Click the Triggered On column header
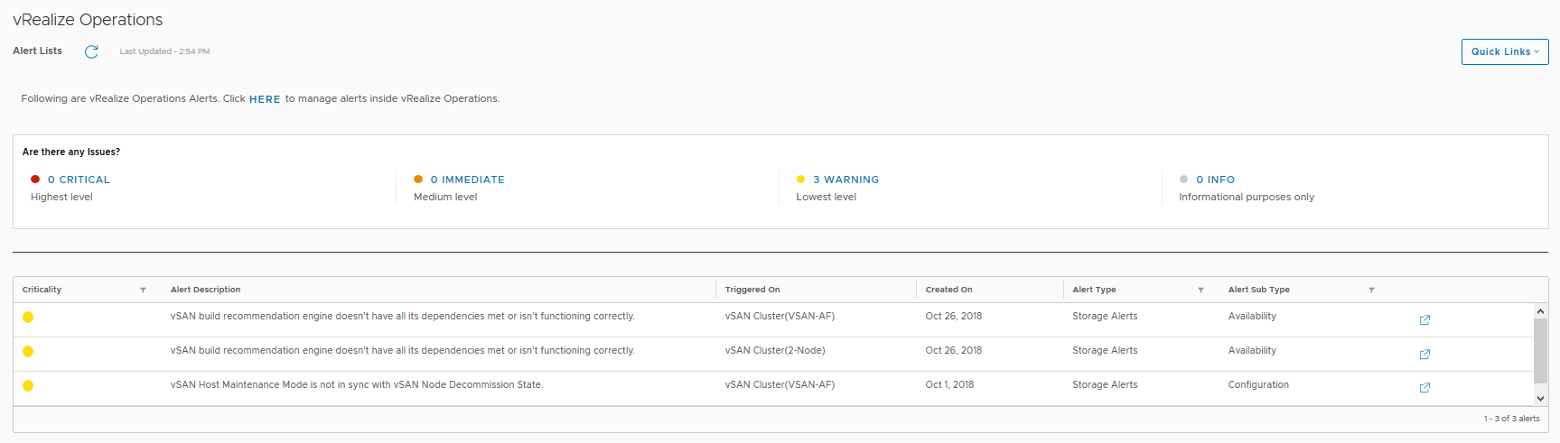The image size is (1560, 443). coord(752,290)
